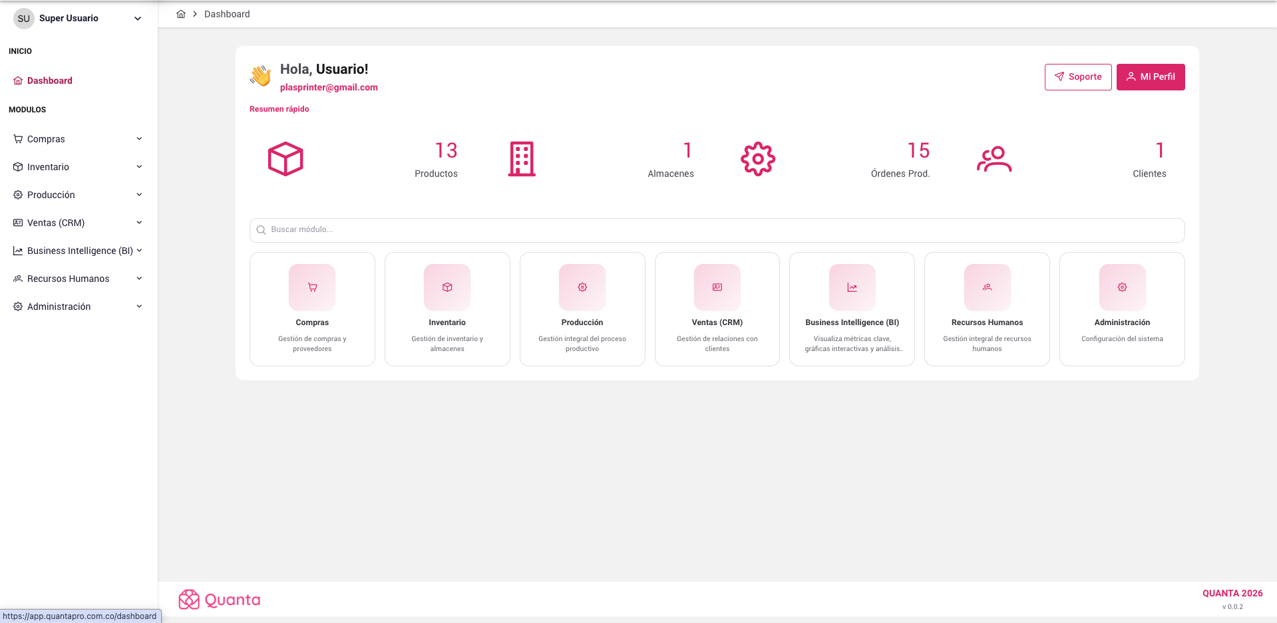Open the Recursos Humanos card icon
Viewport: 1277px width, 623px height.
pos(987,287)
